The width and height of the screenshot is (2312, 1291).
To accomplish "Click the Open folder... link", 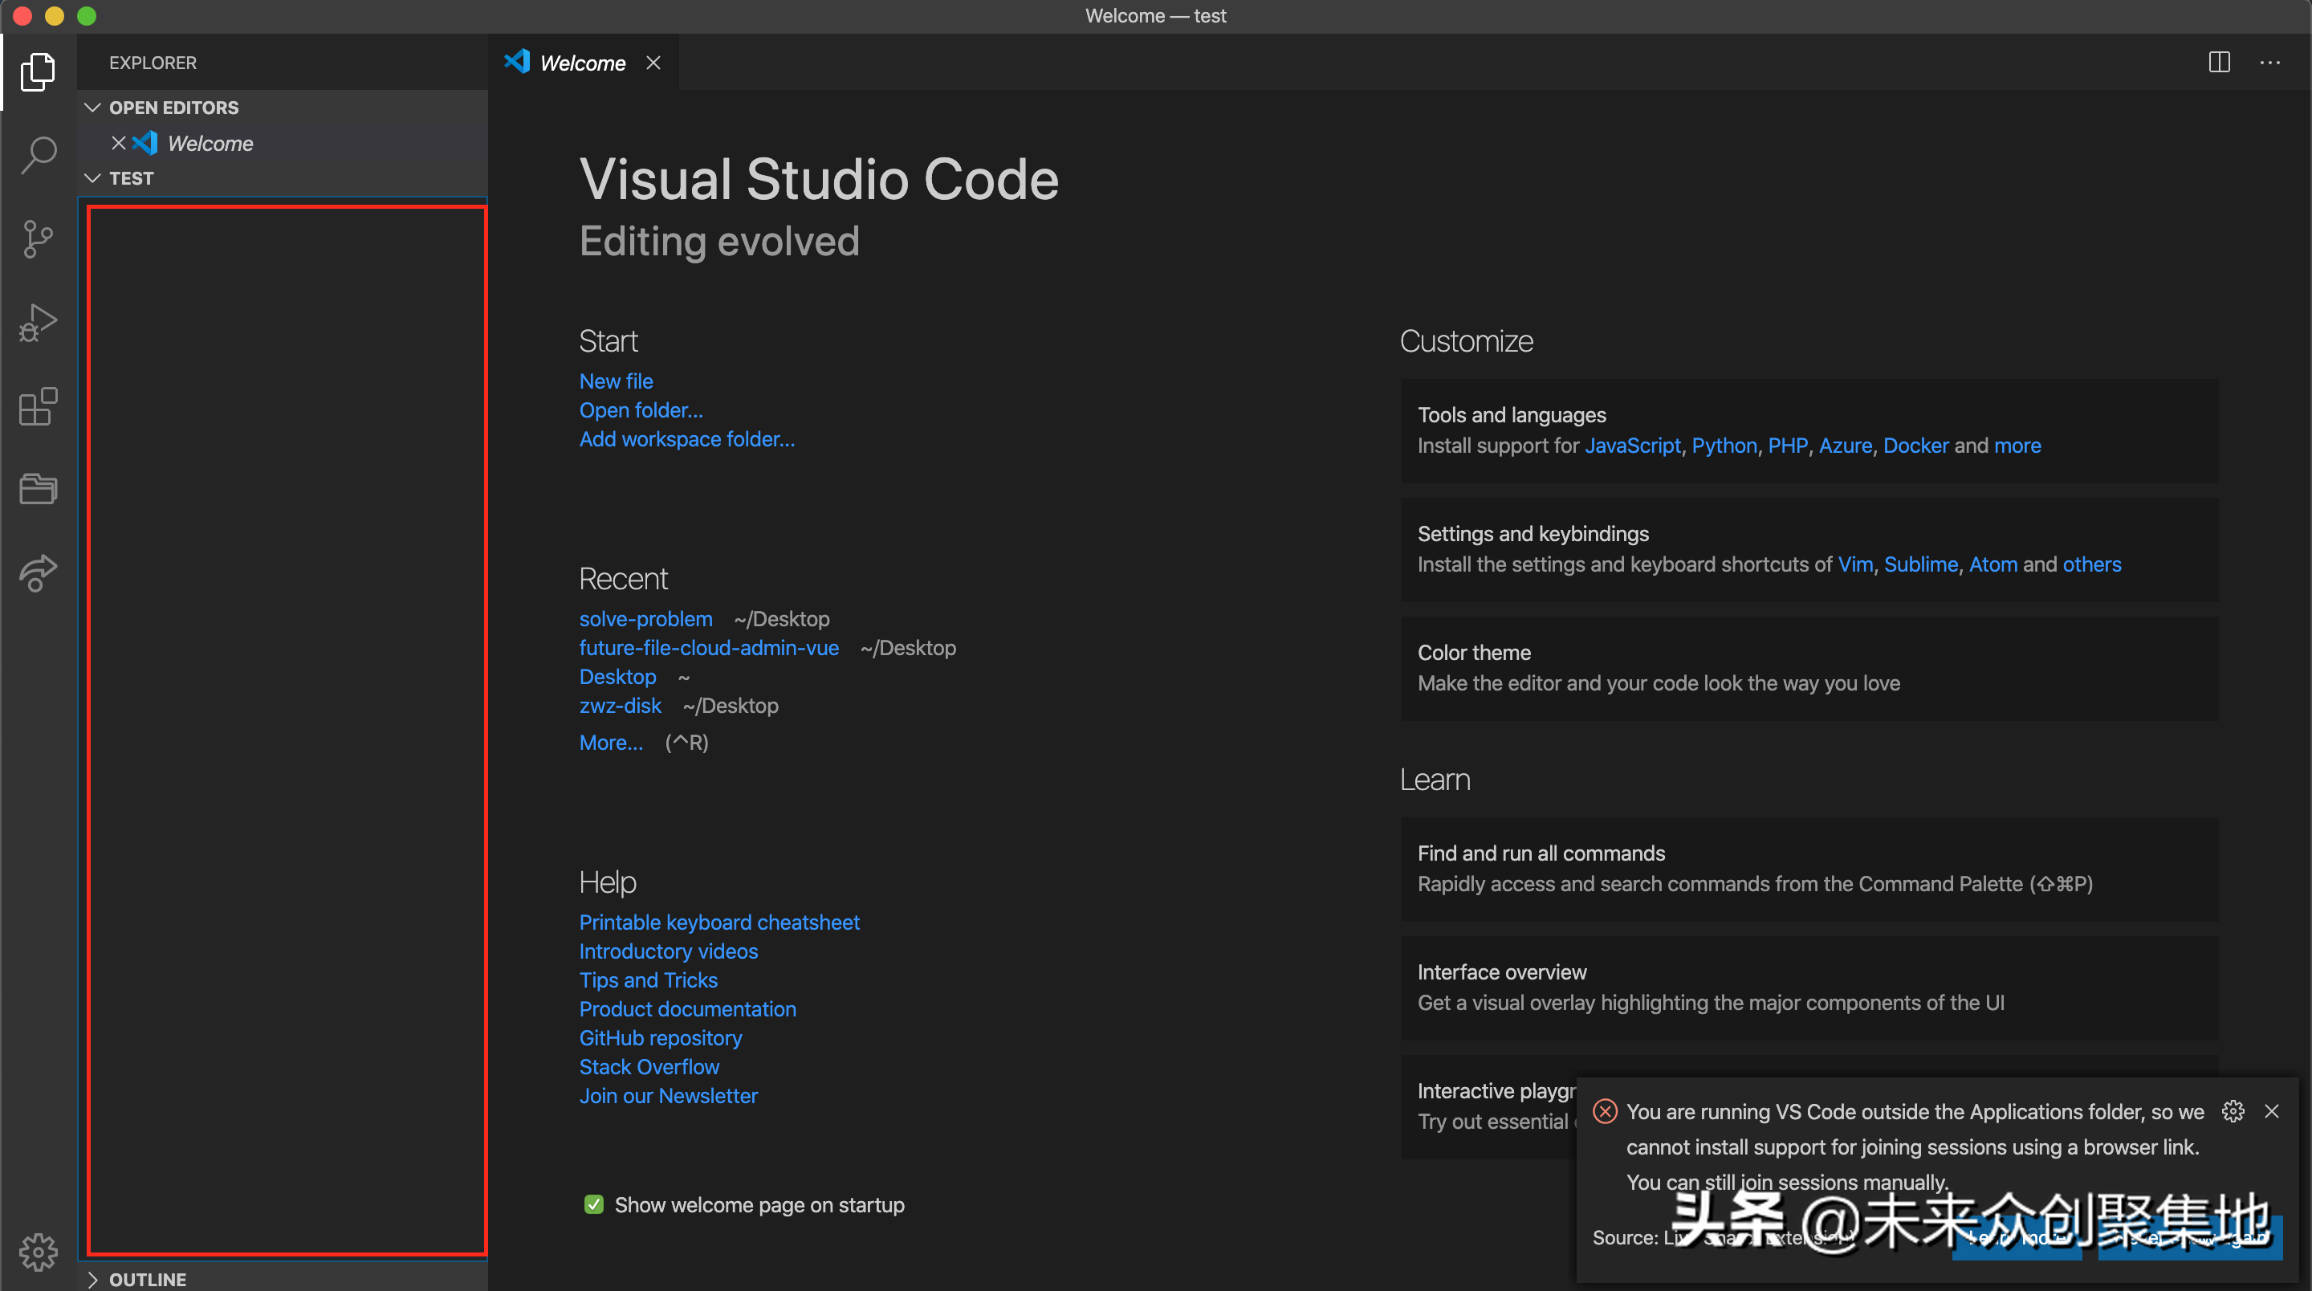I will (x=641, y=410).
